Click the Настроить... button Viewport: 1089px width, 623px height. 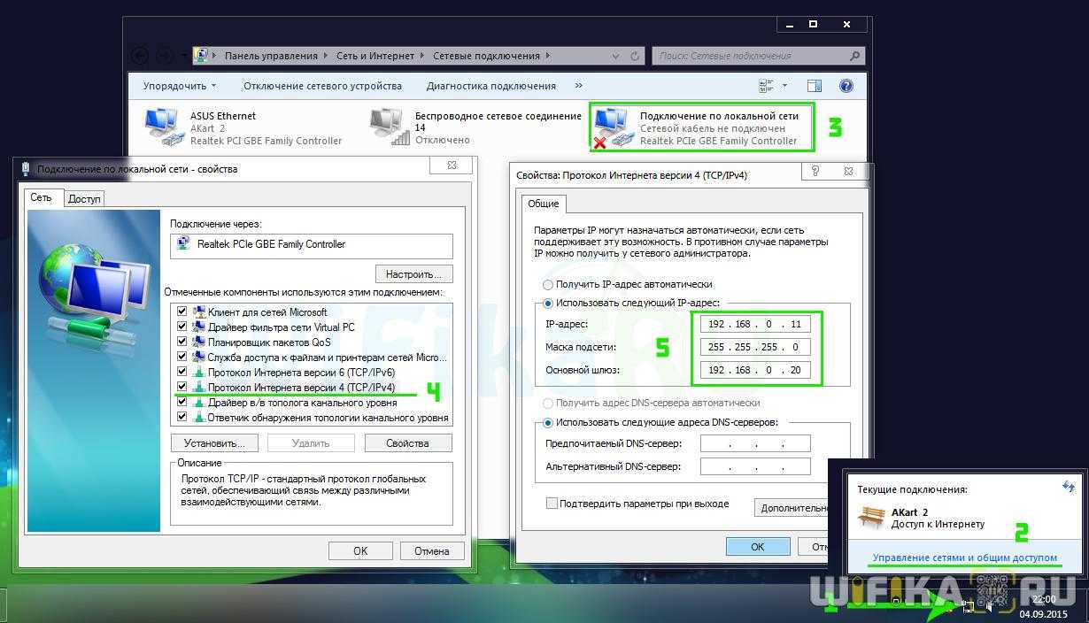point(413,274)
